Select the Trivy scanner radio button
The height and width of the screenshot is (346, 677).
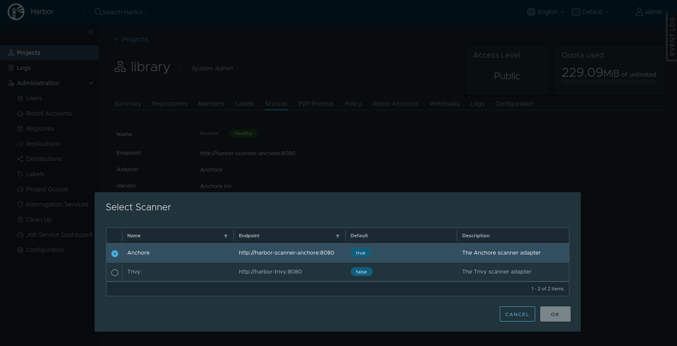115,273
